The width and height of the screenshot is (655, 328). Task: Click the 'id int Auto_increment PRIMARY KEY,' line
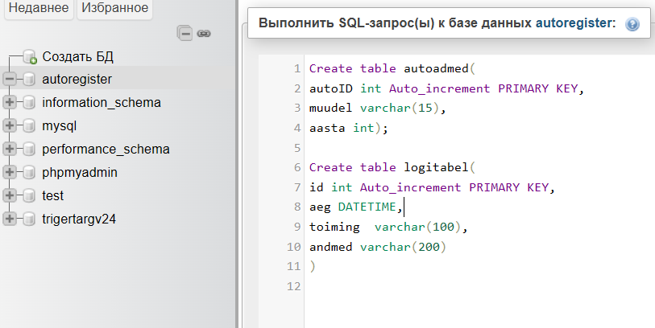[x=432, y=187]
